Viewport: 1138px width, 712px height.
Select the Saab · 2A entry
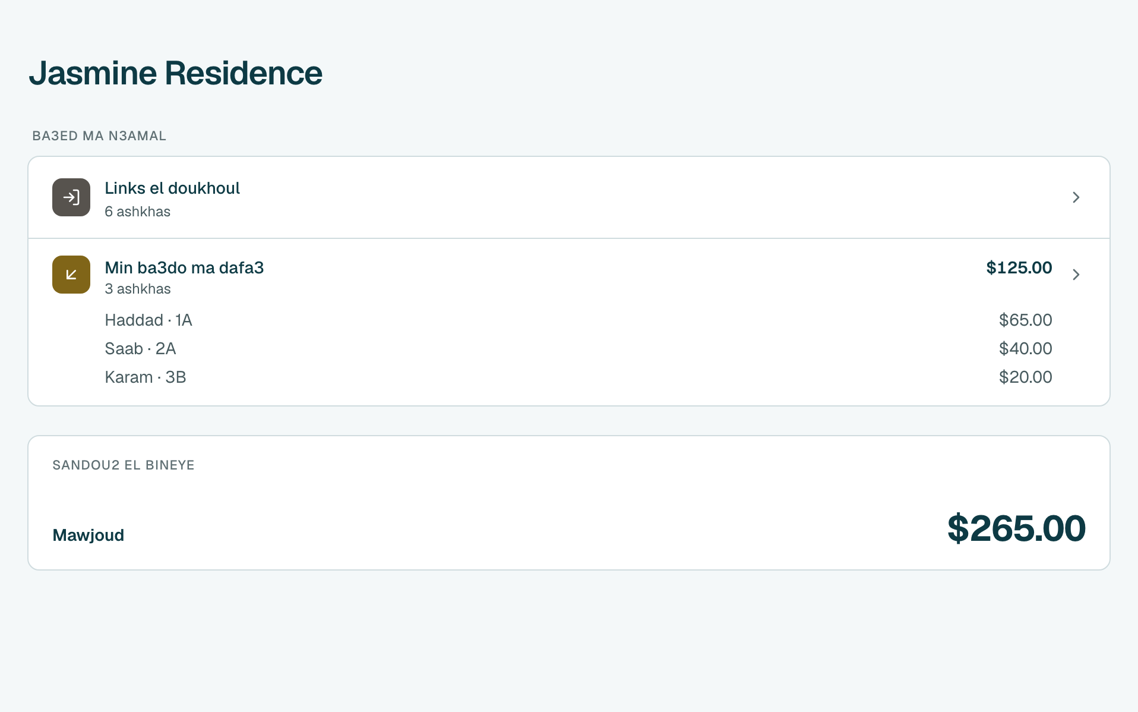click(x=140, y=348)
